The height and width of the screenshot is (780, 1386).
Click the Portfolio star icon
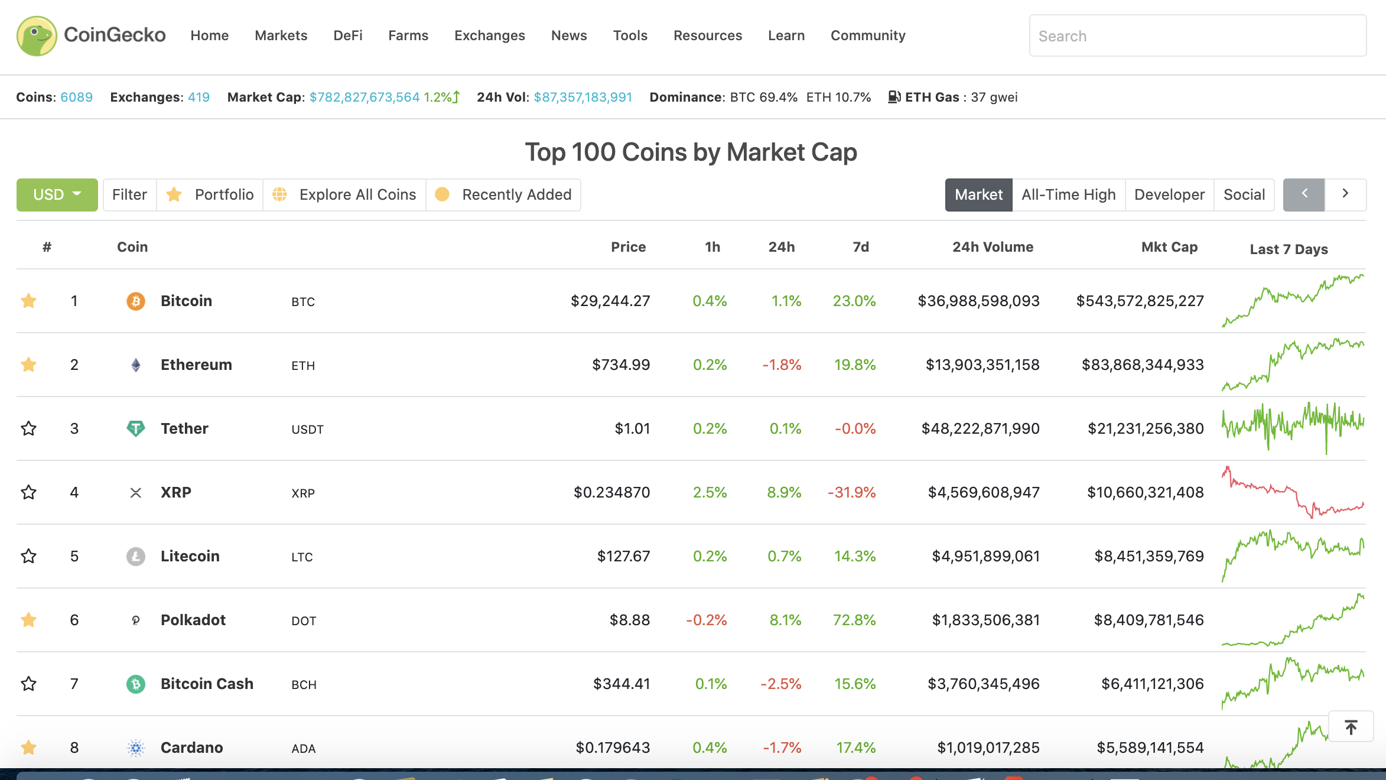174,194
